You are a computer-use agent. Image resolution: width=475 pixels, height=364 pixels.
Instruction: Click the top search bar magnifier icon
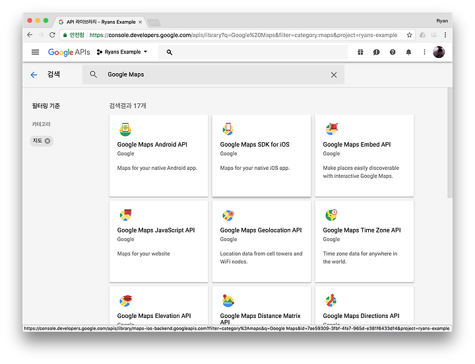pos(170,52)
